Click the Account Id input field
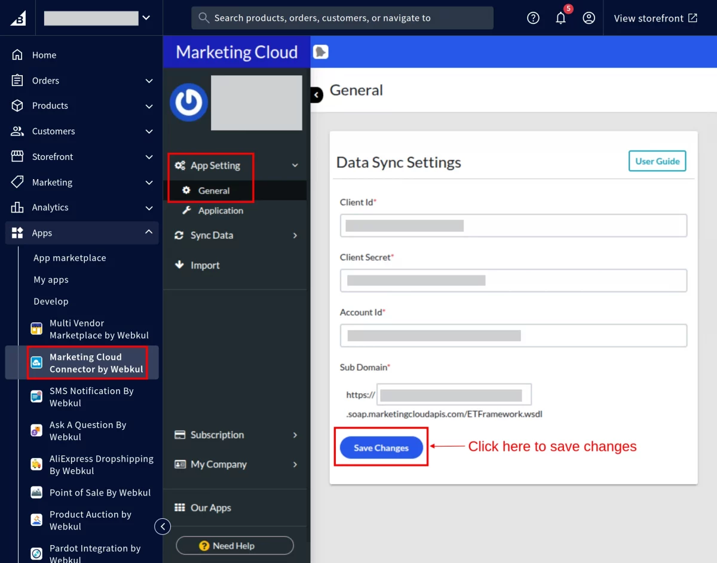 pyautogui.click(x=513, y=336)
